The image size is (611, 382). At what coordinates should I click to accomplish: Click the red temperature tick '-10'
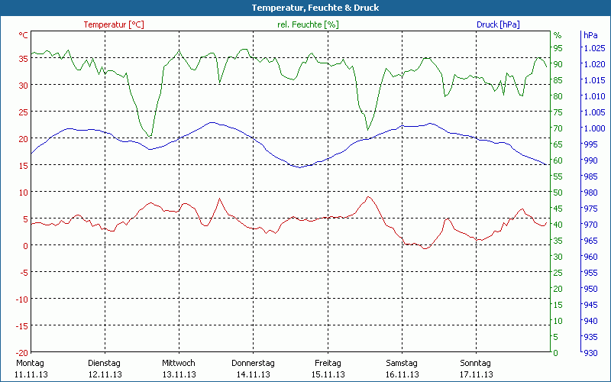pyautogui.click(x=23, y=299)
